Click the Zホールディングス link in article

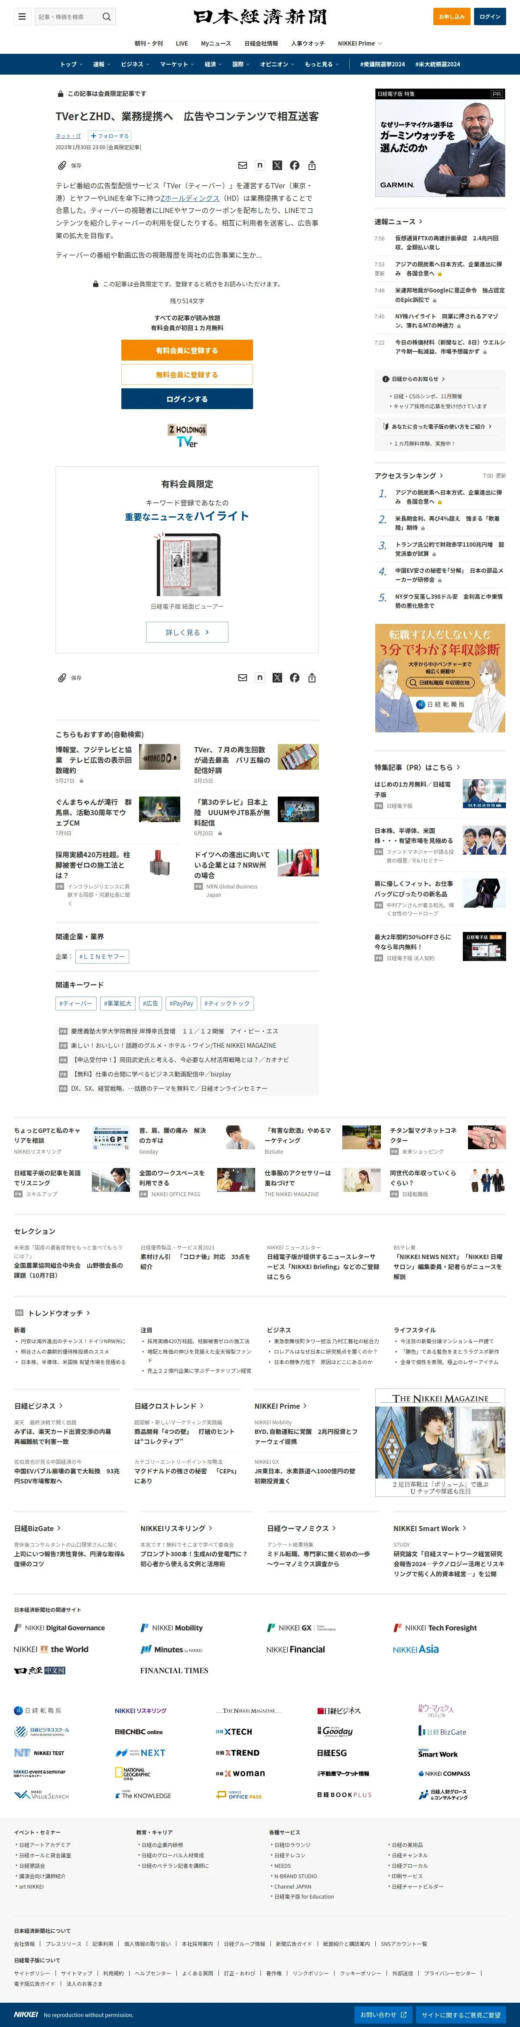[190, 198]
